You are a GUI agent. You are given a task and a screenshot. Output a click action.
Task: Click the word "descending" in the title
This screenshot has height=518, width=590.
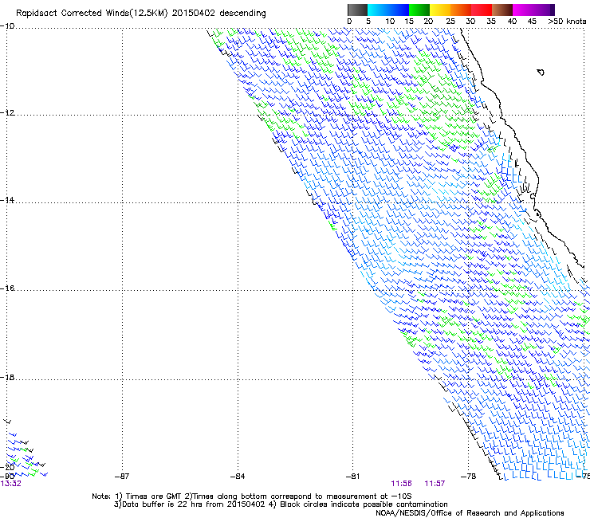coord(242,14)
